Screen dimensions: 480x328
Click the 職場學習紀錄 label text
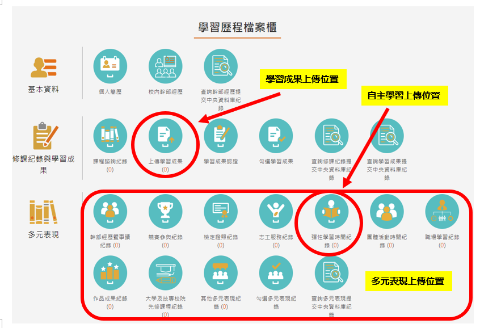442,237
